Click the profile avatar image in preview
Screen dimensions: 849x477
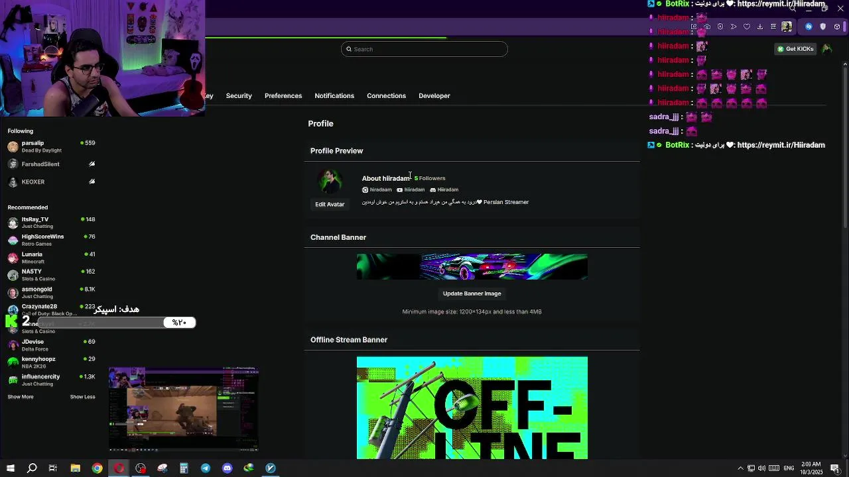[x=330, y=182]
